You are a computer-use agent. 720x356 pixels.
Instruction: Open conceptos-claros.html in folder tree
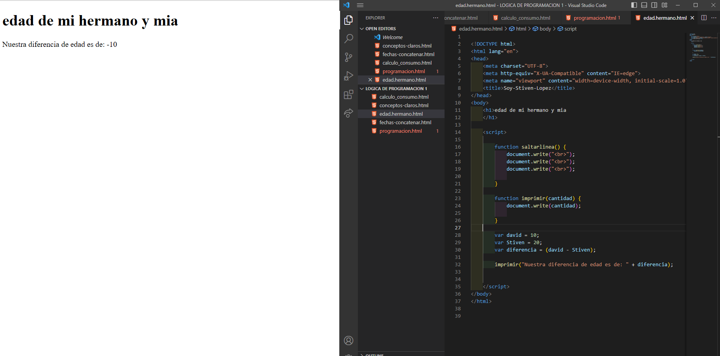click(x=404, y=105)
